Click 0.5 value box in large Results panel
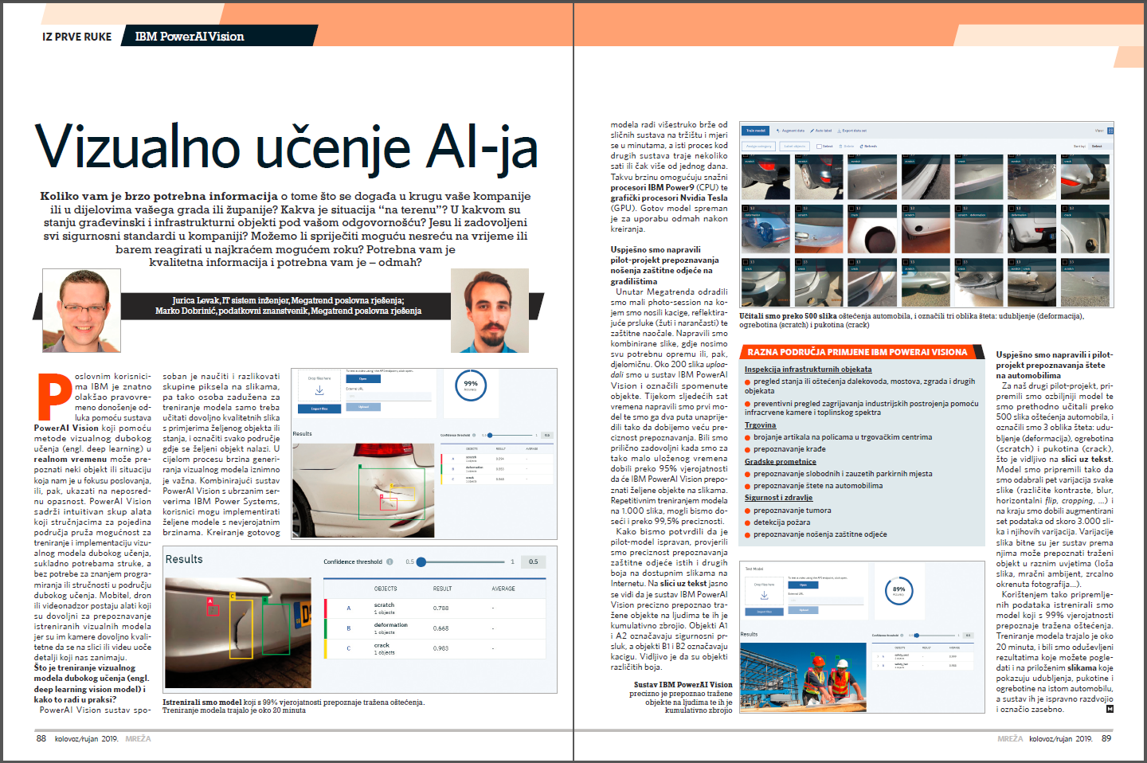Viewport: 1147px width, 763px height. 534,561
